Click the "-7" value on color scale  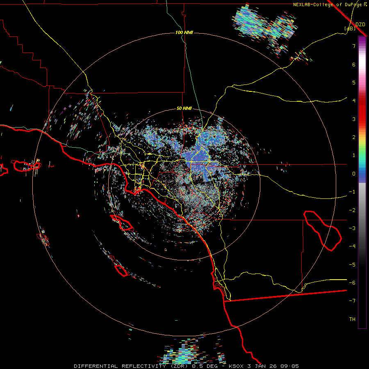[352, 301]
